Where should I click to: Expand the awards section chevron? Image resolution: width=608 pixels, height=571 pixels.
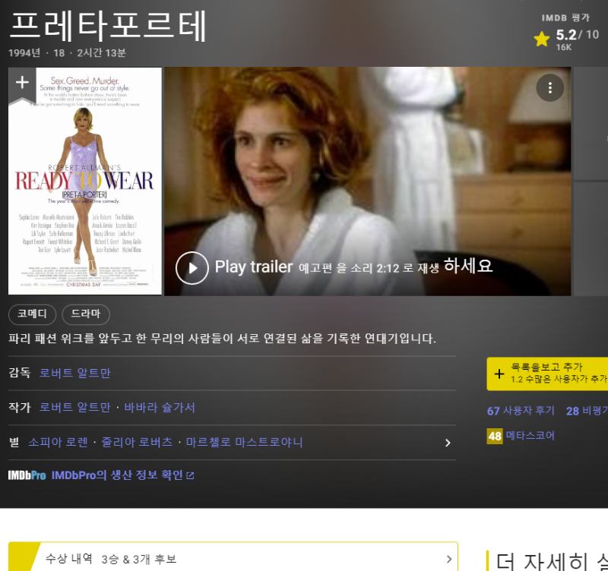[448, 560]
